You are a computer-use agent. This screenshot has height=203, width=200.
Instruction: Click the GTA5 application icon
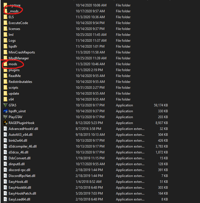point(5,105)
